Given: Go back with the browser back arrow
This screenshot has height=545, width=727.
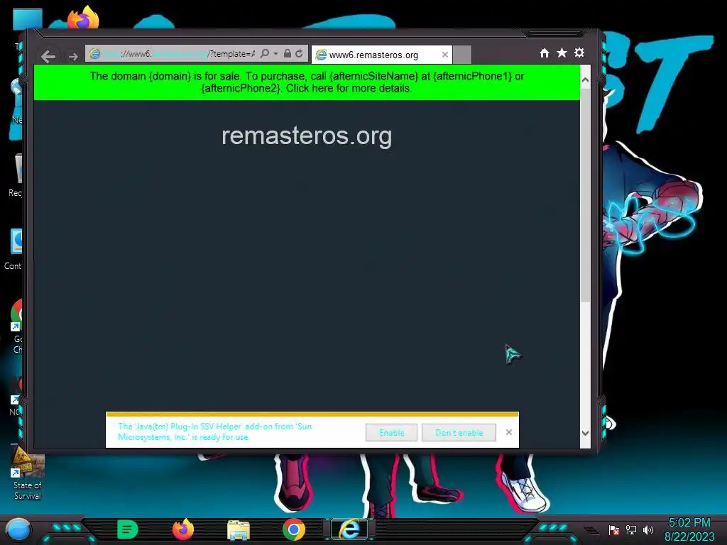Looking at the screenshot, I should (48, 57).
